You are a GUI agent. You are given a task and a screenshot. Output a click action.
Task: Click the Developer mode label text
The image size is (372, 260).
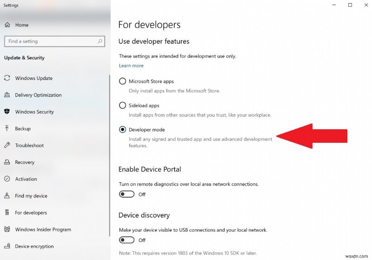146,130
